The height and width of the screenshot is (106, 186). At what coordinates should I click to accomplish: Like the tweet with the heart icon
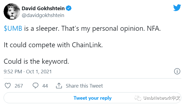[8, 86]
